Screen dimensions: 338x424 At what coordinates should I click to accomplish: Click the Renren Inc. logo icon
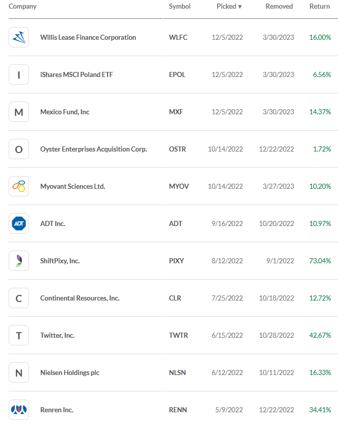(x=19, y=410)
